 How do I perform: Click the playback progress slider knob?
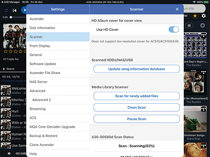[x=11, y=17]
